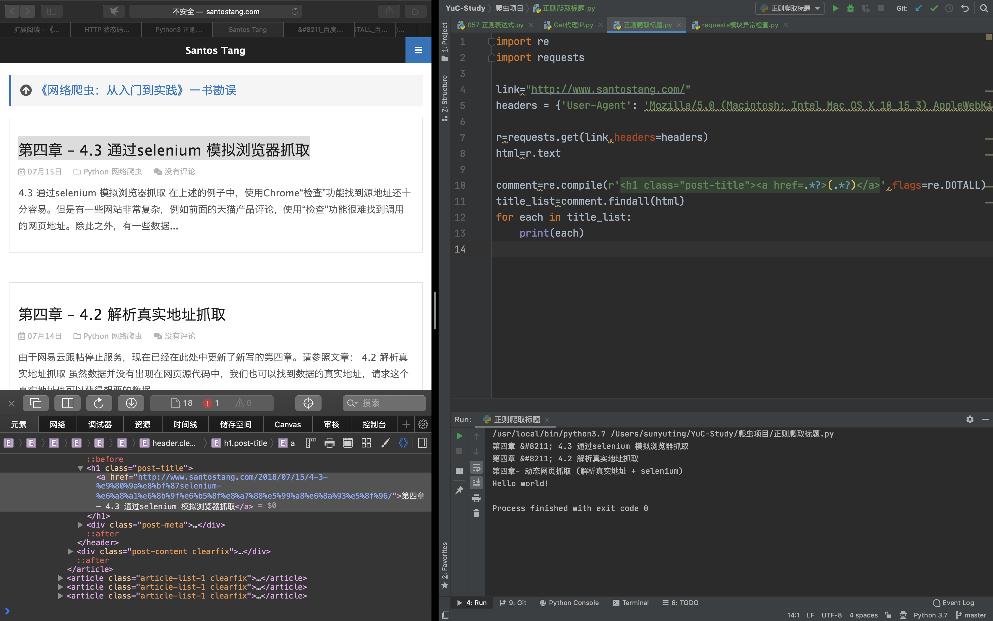Collapse the h1 class="post-title" node
The width and height of the screenshot is (993, 621).
[x=80, y=468]
